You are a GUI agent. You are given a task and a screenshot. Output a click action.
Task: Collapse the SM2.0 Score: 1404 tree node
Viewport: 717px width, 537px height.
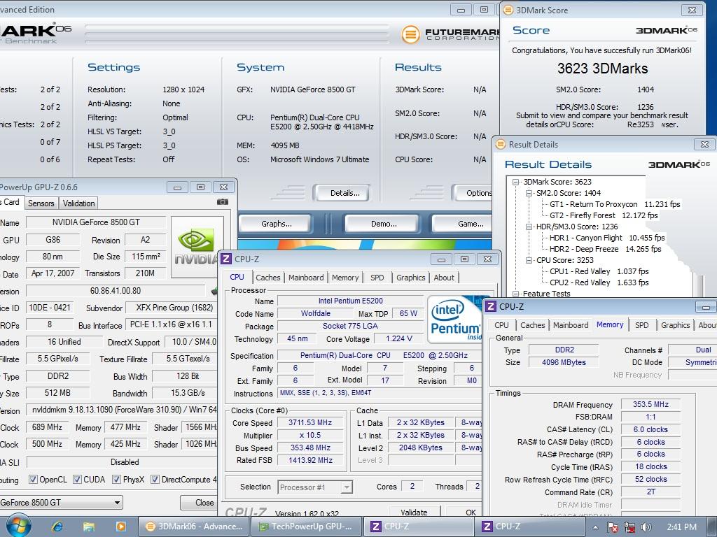(x=529, y=193)
